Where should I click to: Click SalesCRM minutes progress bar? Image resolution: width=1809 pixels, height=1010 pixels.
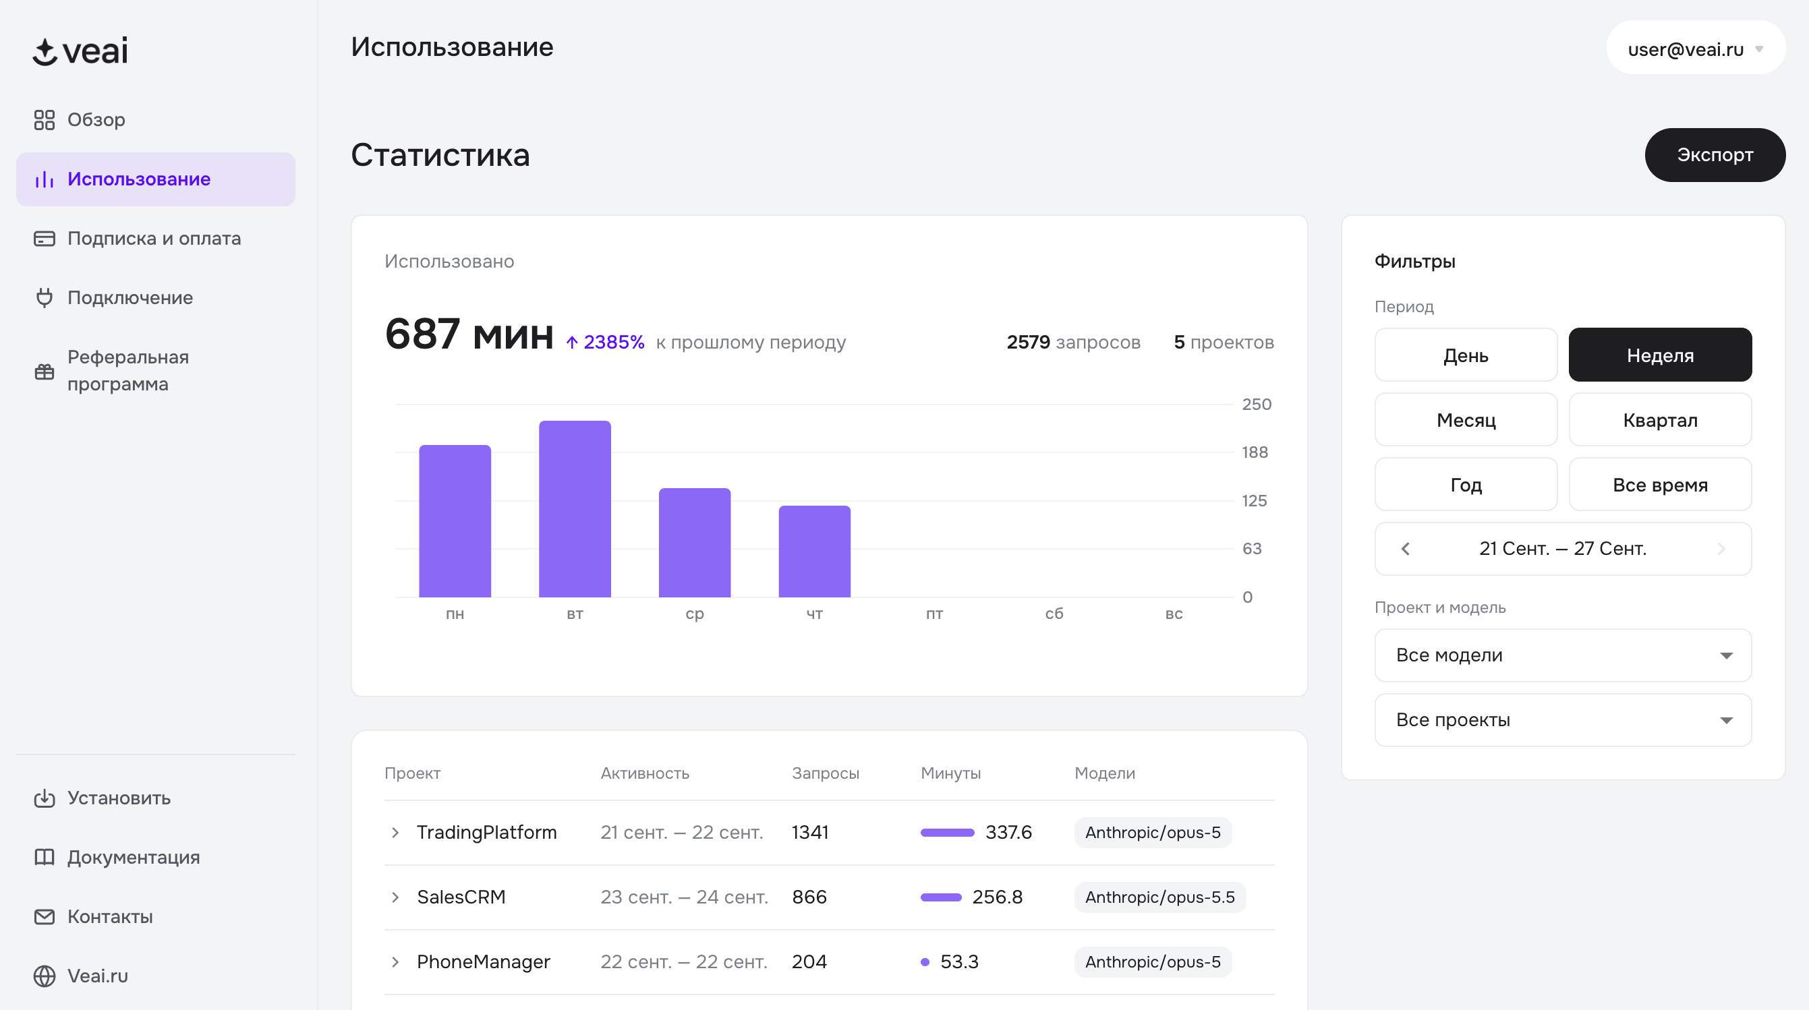click(x=941, y=897)
